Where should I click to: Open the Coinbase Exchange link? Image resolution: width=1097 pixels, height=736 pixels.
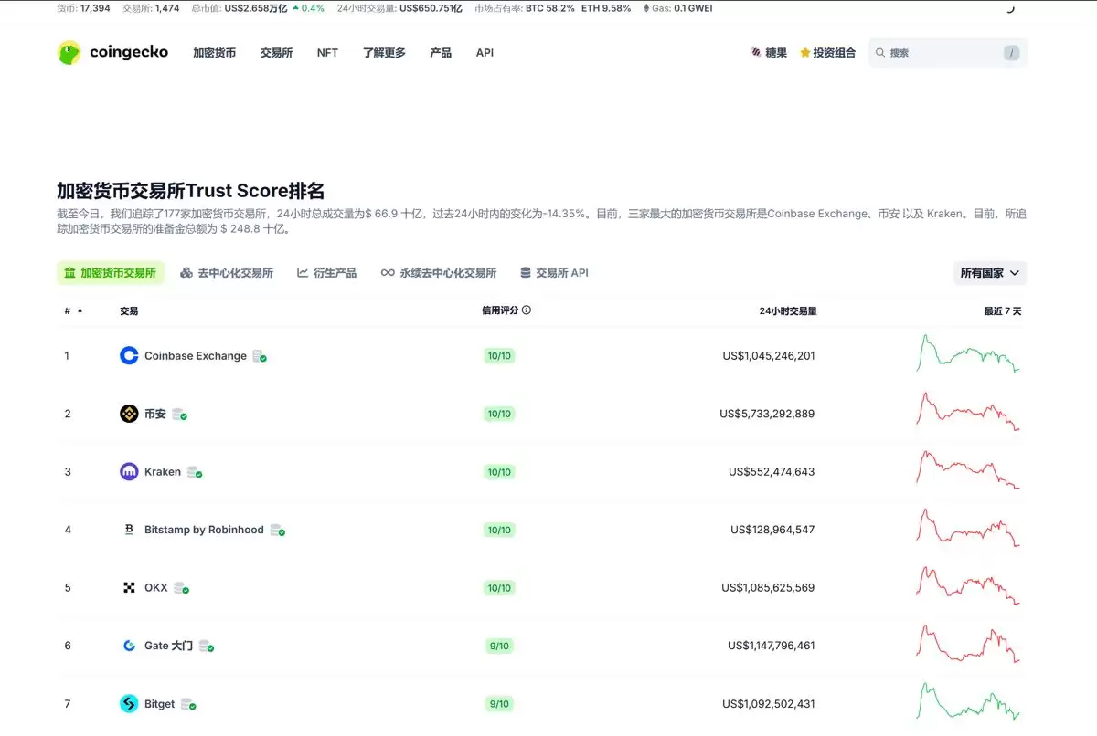pyautogui.click(x=196, y=356)
